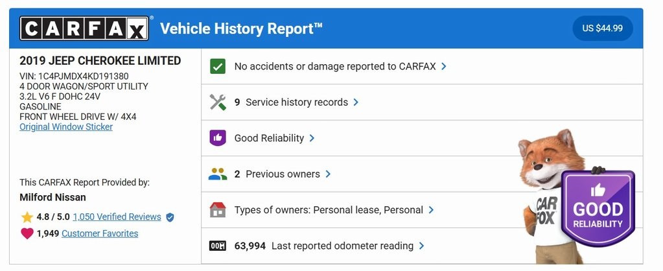Click the pink heart favorites icon

click(27, 233)
